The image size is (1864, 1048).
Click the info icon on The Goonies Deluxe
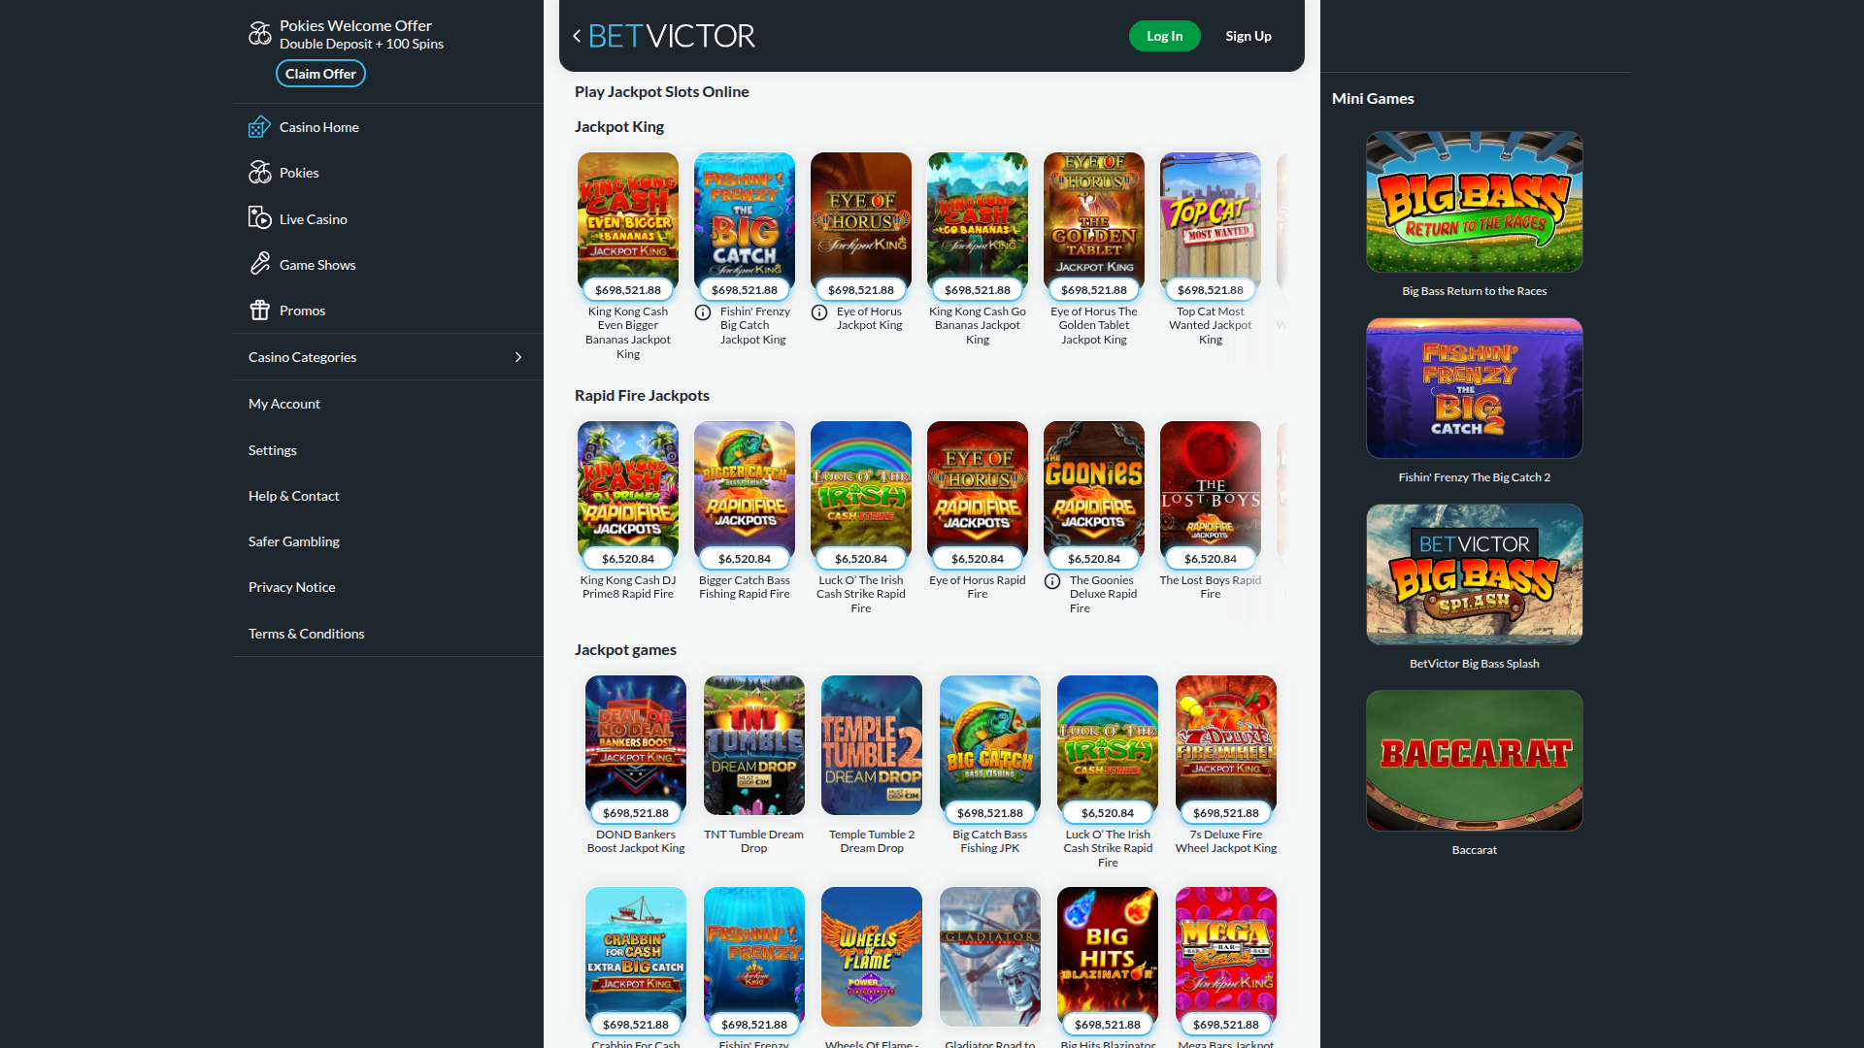pos(1052,580)
